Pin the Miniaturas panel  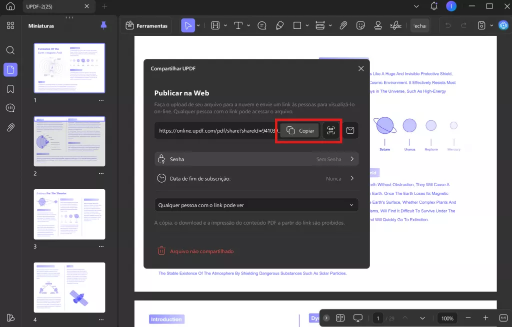click(x=103, y=25)
